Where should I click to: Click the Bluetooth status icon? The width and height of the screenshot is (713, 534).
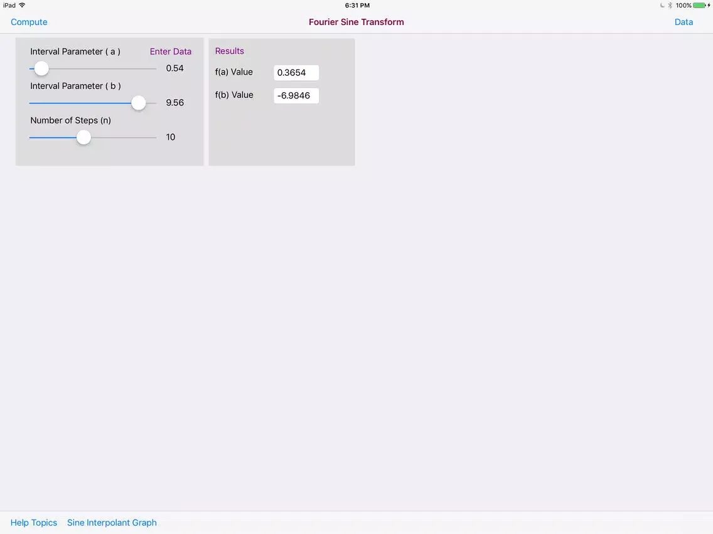[670, 6]
